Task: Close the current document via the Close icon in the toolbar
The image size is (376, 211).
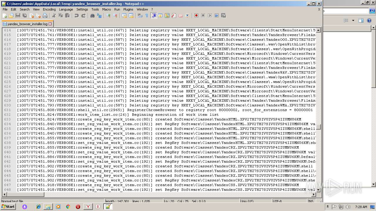Action: click(31, 16)
